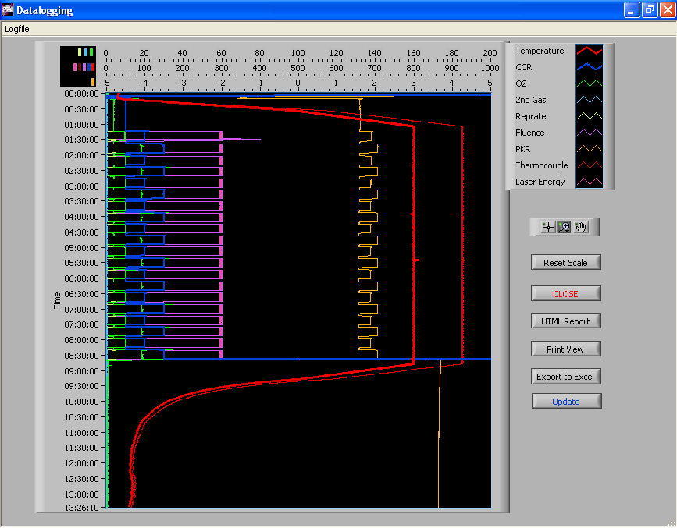
Task: Open the Logfile menu
Action: click(x=17, y=29)
